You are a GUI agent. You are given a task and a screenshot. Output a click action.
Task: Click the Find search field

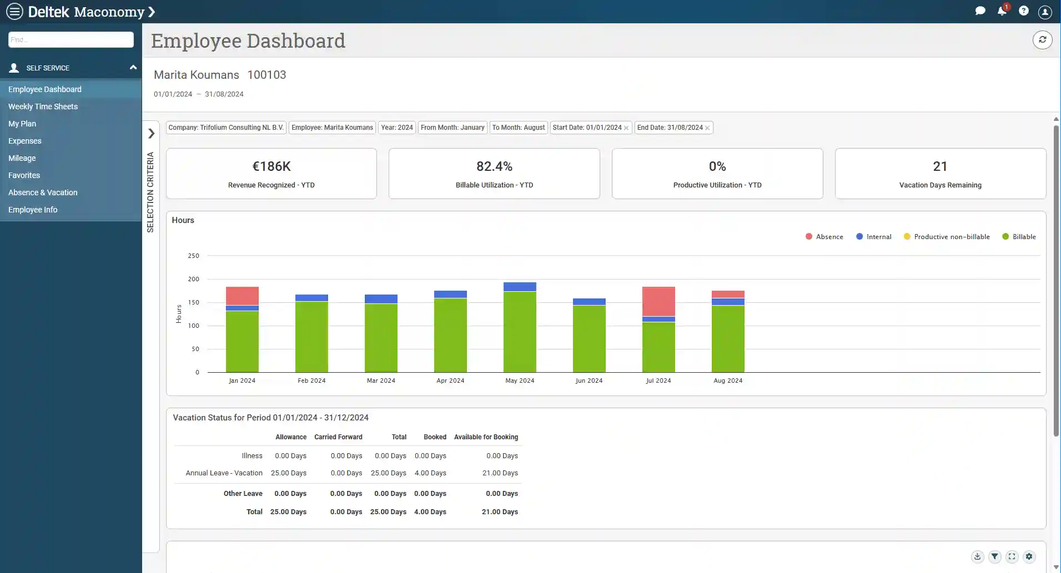(x=71, y=40)
